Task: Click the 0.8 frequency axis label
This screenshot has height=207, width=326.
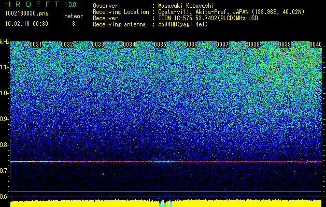Action: pos(5,145)
